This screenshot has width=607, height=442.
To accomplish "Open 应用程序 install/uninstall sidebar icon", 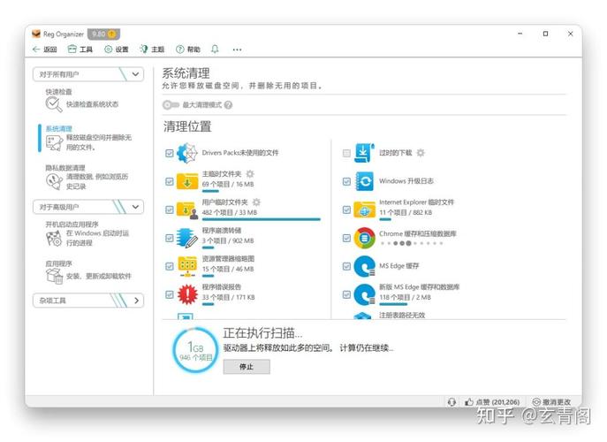I will coord(54,276).
